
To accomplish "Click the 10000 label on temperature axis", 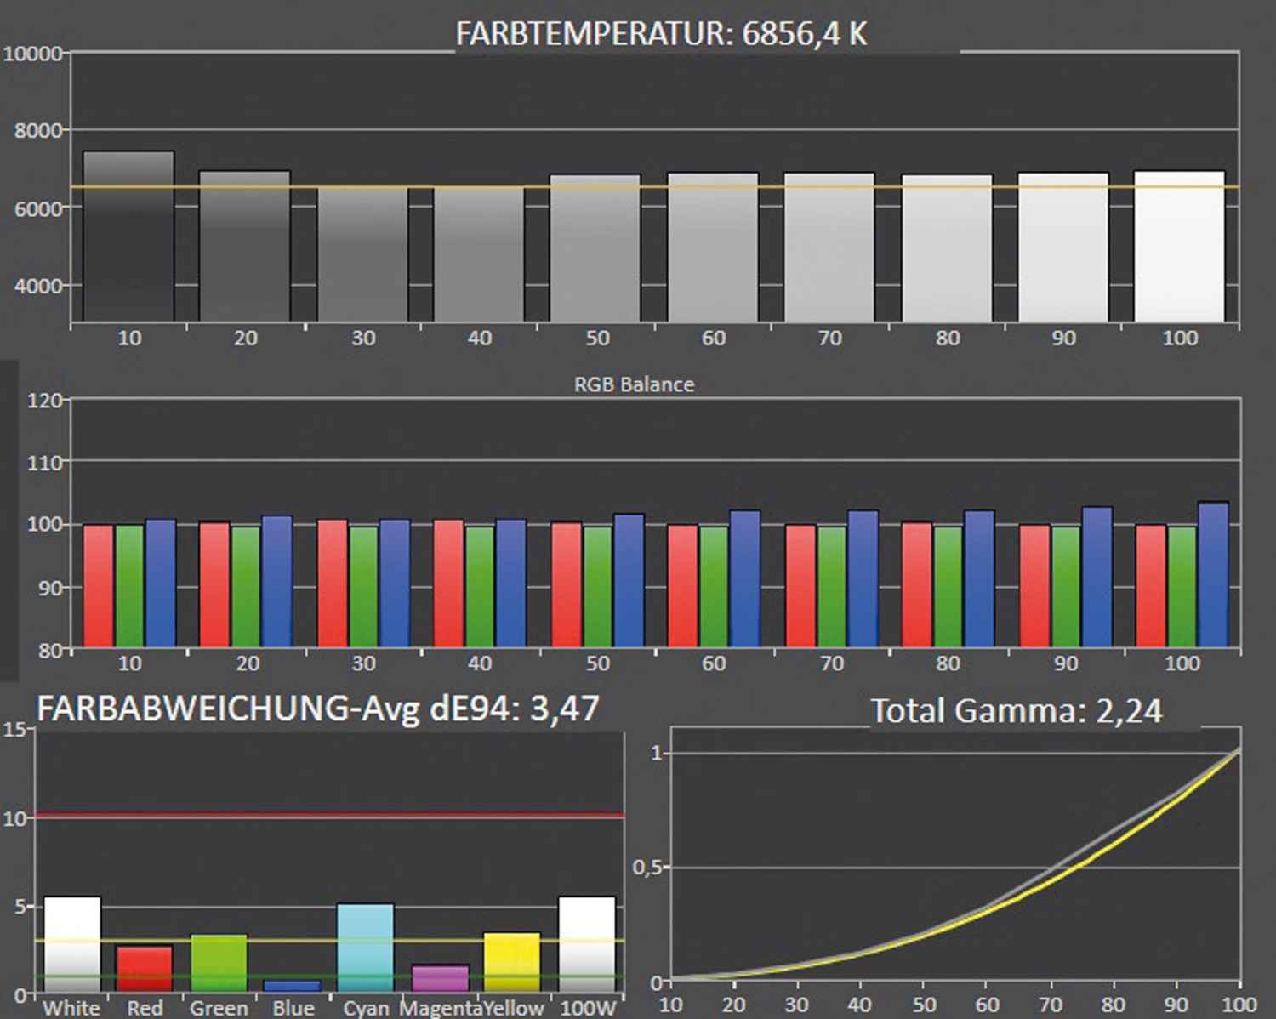I will point(33,54).
